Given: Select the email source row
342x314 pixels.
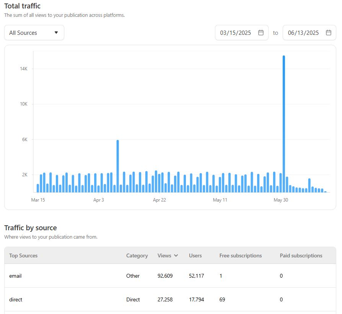Looking at the screenshot, I should click(15, 276).
